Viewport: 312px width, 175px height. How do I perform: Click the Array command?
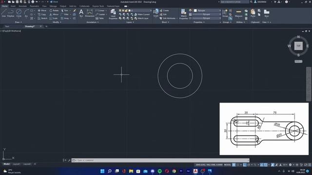[x=65, y=18]
